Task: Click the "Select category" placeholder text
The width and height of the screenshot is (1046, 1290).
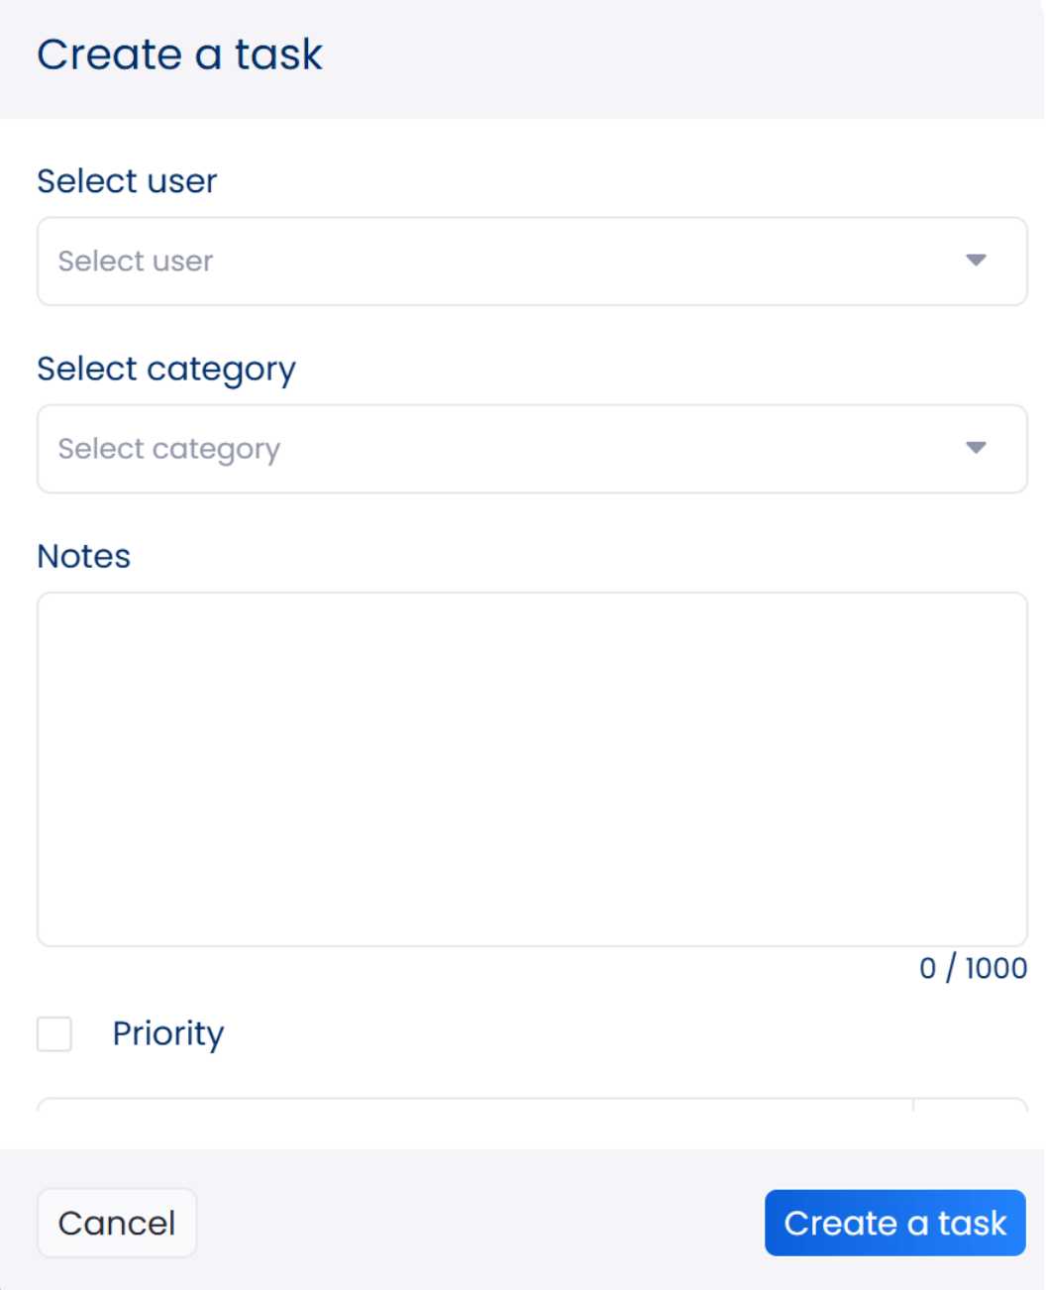Action: [x=169, y=449]
